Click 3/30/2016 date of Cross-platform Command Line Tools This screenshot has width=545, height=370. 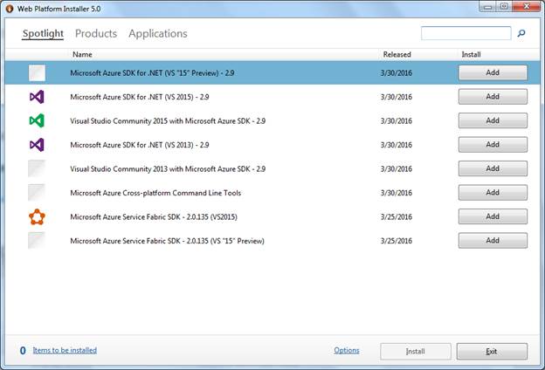click(x=397, y=193)
